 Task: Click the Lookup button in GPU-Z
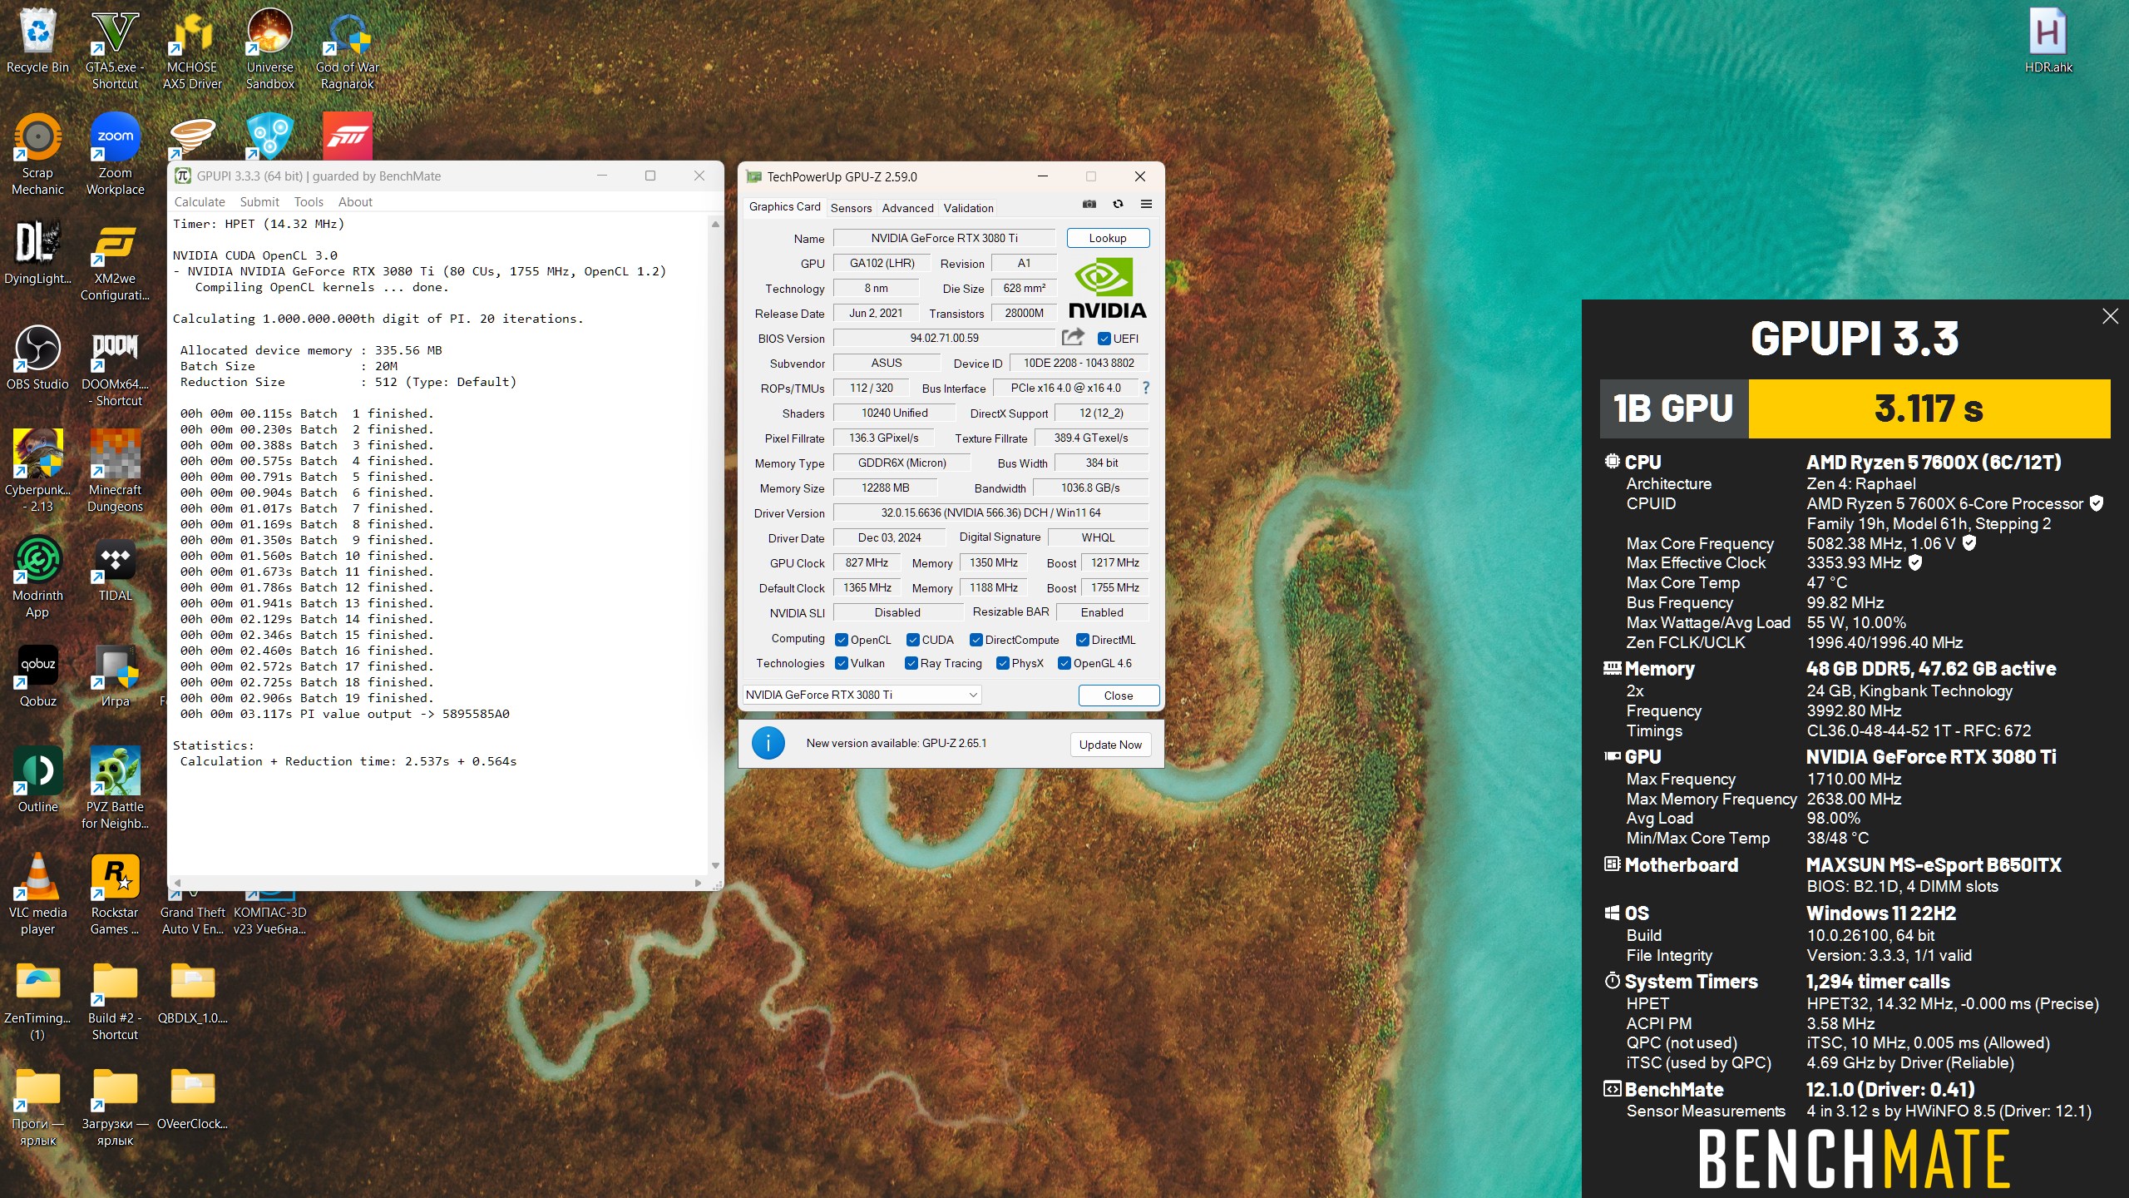(x=1108, y=238)
